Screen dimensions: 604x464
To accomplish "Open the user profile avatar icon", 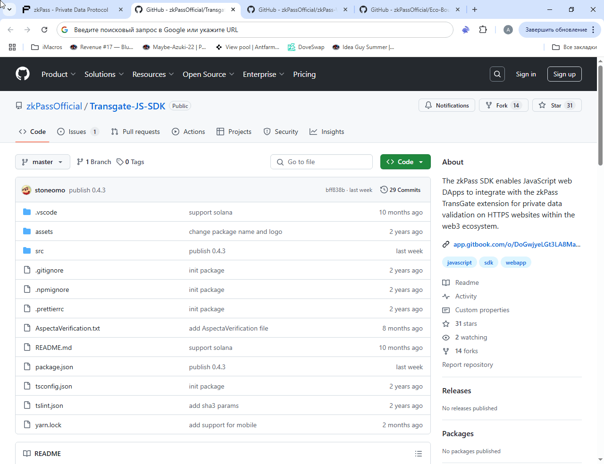I will point(508,30).
